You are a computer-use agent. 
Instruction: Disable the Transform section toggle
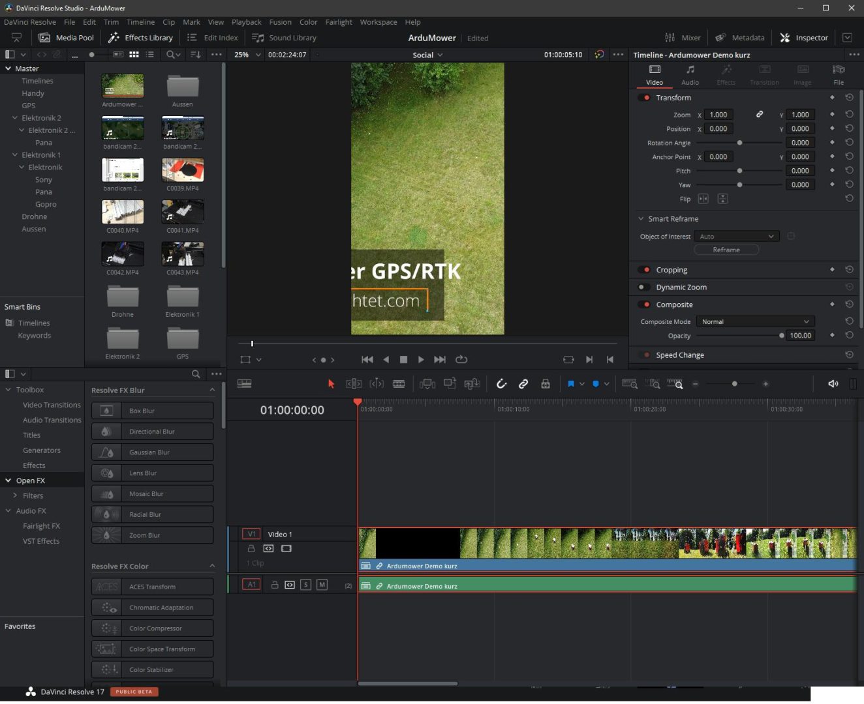point(645,98)
